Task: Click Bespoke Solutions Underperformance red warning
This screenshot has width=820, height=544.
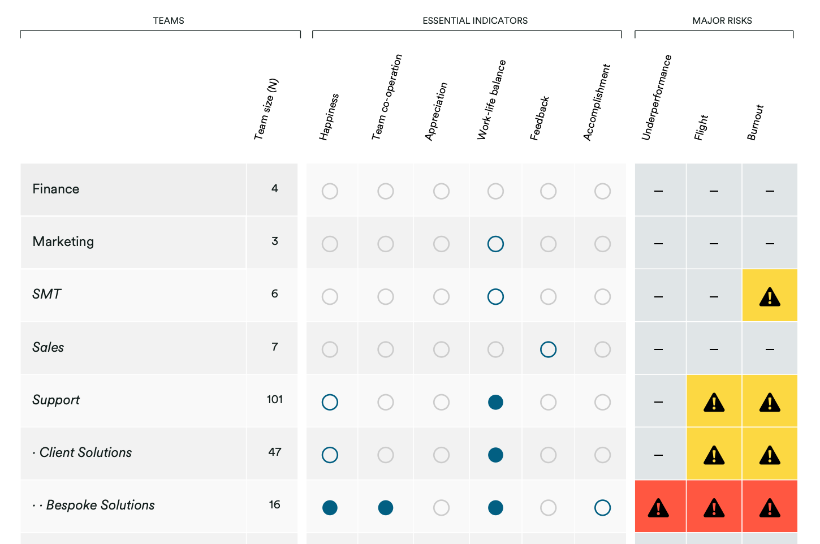Action: click(659, 508)
